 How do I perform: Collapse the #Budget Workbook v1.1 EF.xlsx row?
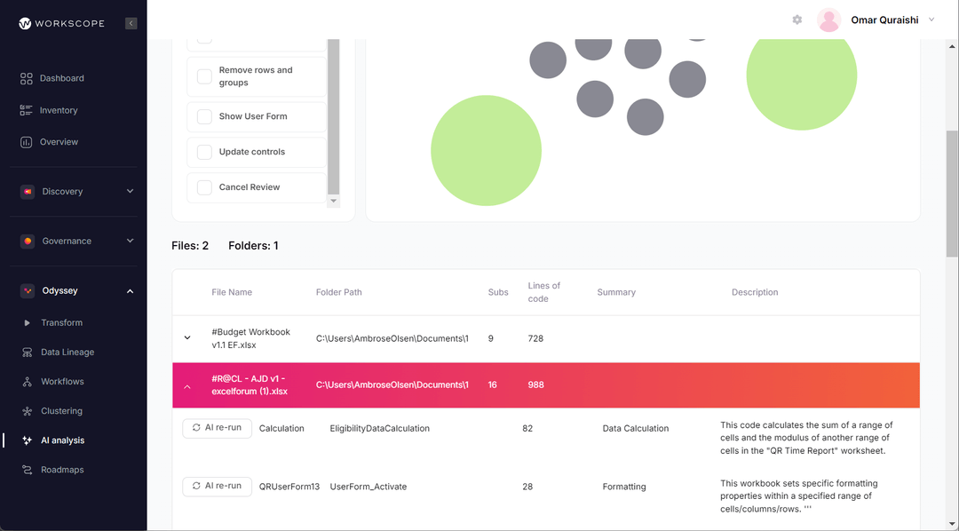pyautogui.click(x=186, y=337)
